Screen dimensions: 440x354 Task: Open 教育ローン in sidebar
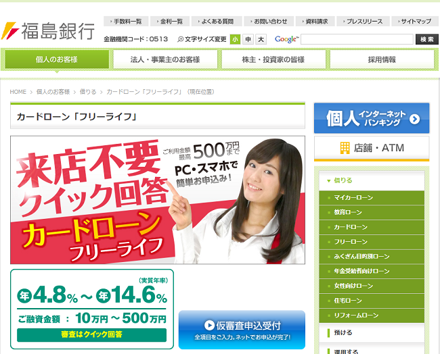pyautogui.click(x=372, y=213)
